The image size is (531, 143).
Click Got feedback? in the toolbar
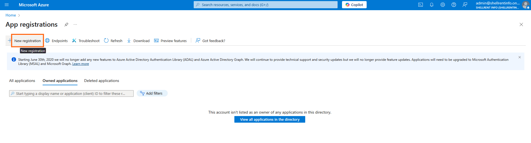click(x=210, y=41)
